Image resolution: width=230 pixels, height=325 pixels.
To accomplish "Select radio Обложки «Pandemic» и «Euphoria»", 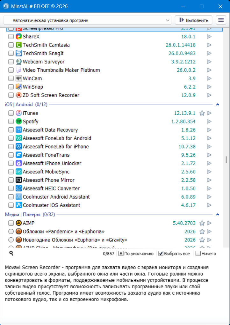I will point(11,232).
